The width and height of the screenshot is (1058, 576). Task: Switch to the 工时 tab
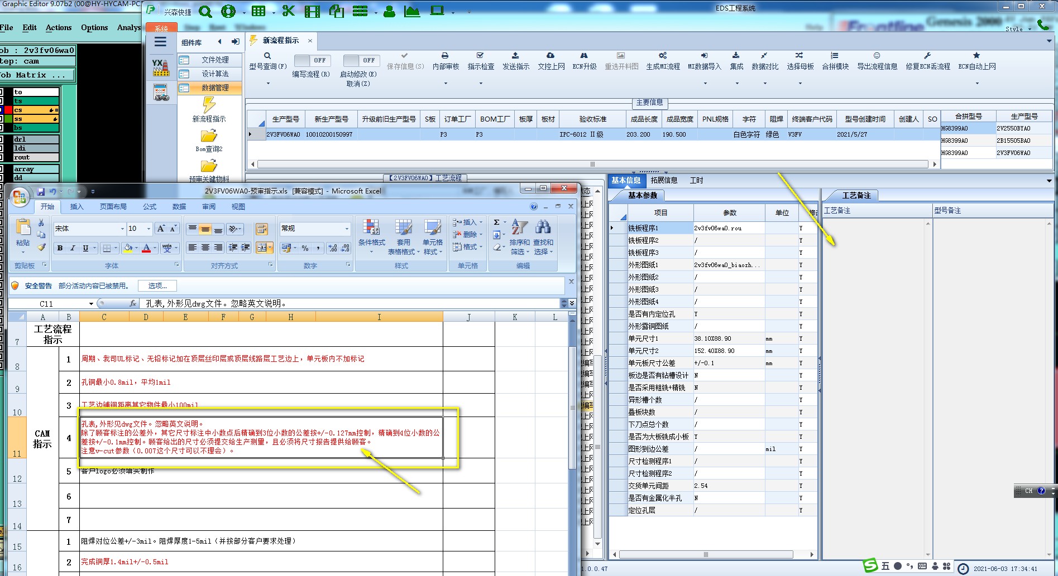(696, 180)
